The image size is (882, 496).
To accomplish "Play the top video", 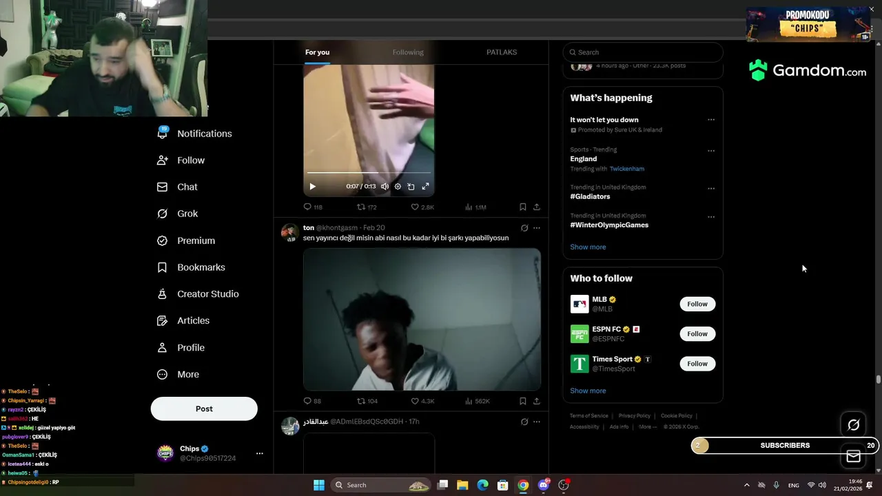I will (313, 186).
